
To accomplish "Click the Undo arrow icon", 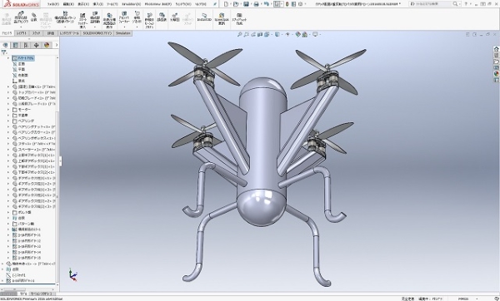I will tap(267, 4).
